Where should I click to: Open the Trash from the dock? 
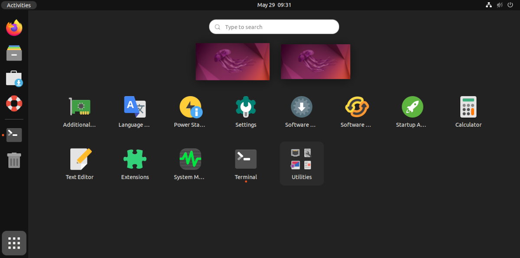tap(14, 160)
